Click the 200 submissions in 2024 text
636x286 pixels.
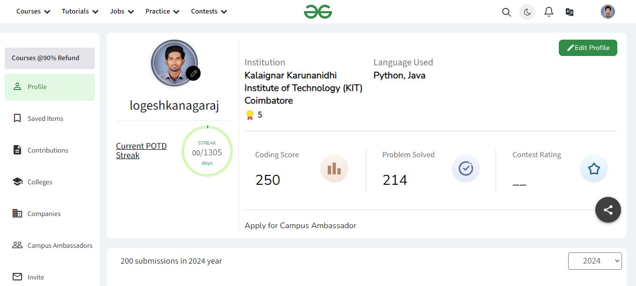[171, 261]
